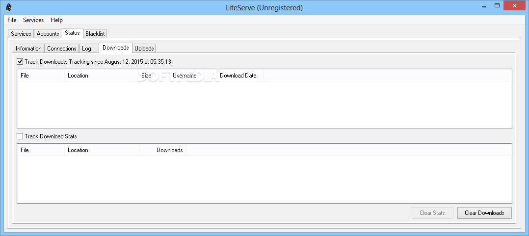Open the Information sub-tab
The width and height of the screenshot is (529, 236).
point(28,49)
